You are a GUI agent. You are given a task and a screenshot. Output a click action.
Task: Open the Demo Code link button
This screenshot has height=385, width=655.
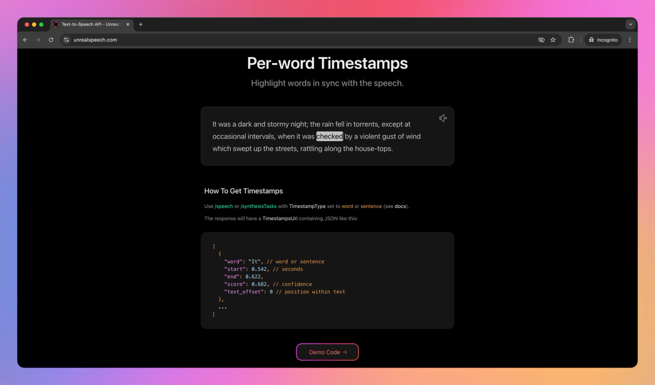[327, 352]
